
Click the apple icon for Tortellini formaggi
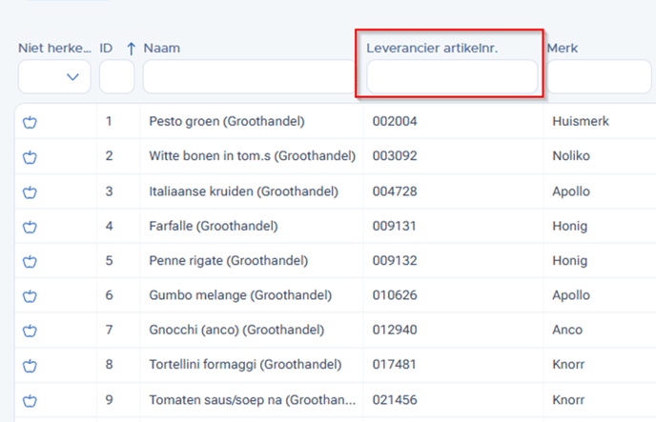coord(30,366)
